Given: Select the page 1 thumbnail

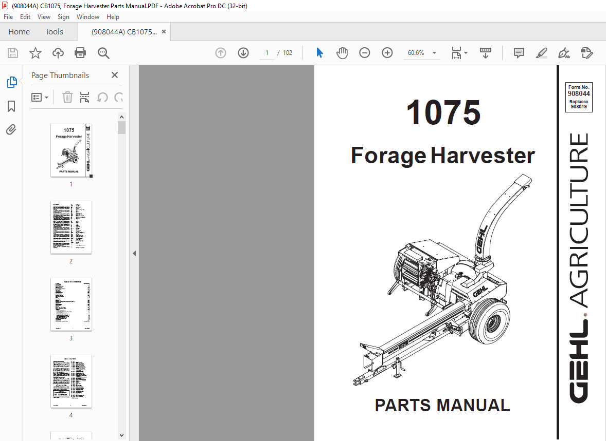Looking at the screenshot, I should pos(71,150).
